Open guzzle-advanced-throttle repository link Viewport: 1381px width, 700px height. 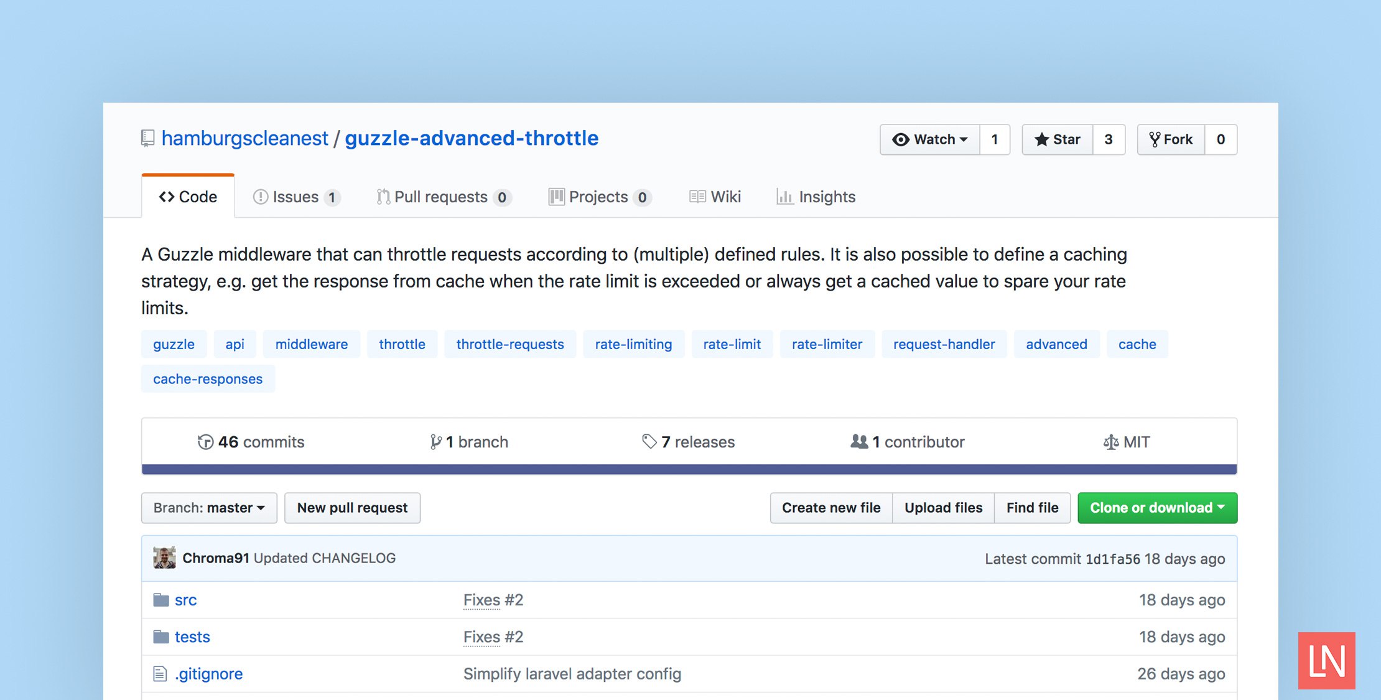coord(472,138)
